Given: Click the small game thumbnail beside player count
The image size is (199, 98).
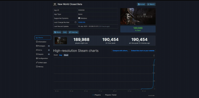Looking at the screenshot, I should click(61, 41).
